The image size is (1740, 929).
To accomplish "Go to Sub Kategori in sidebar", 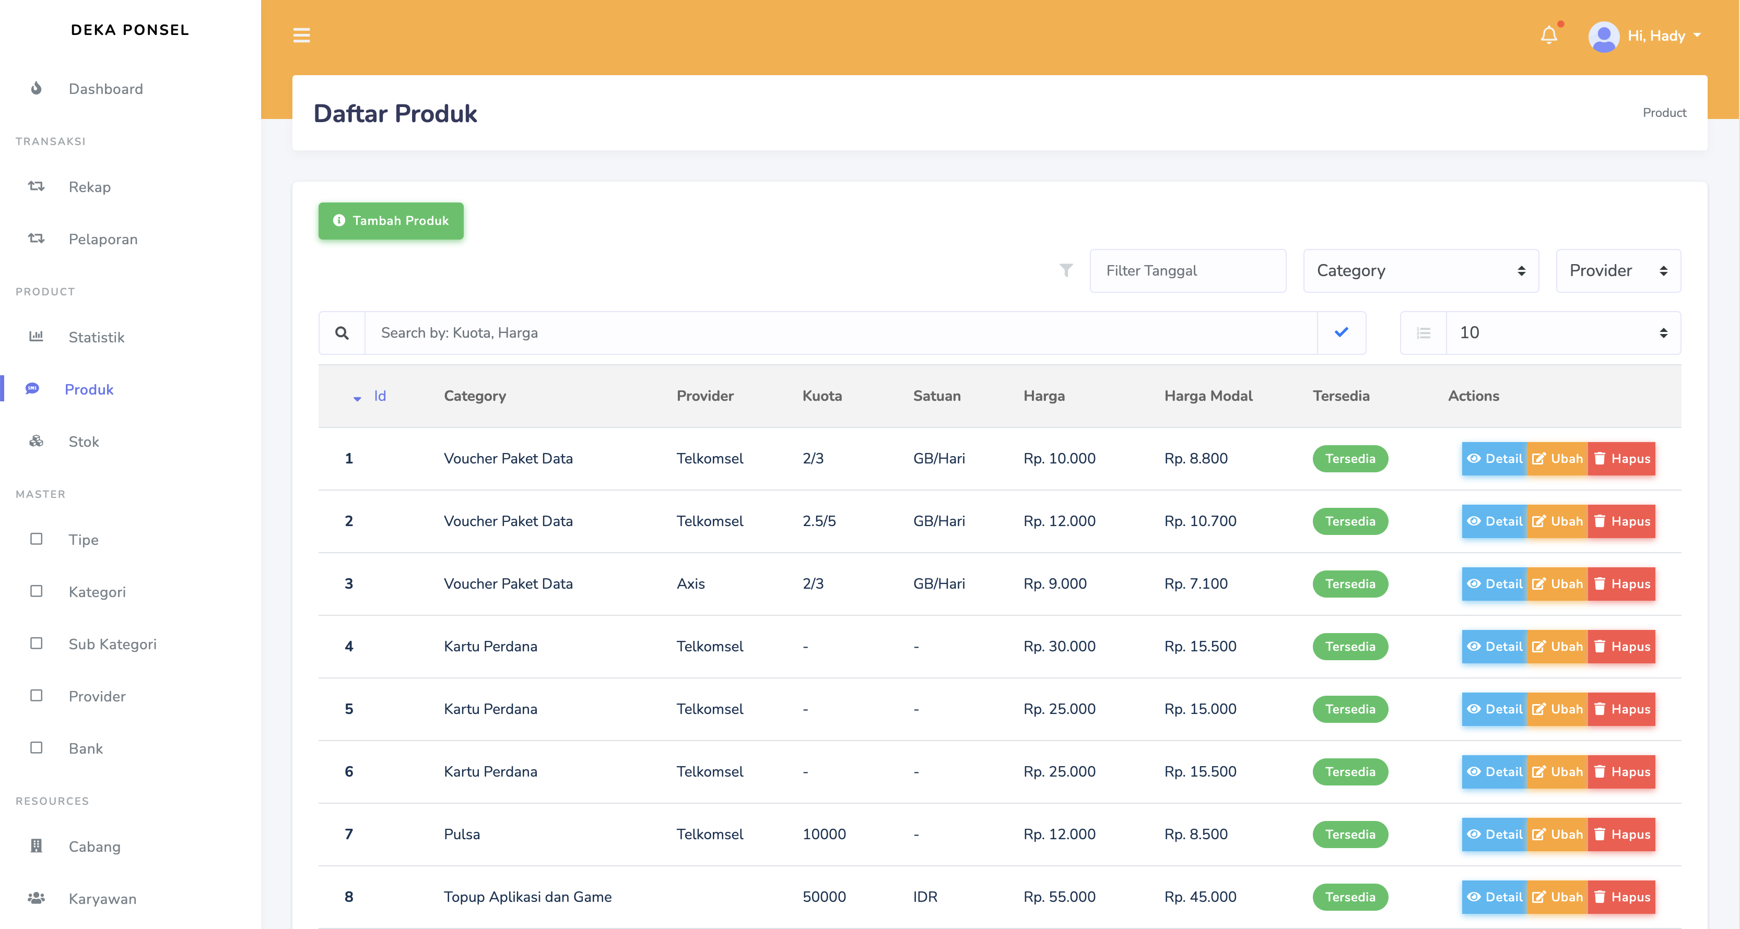I will [112, 644].
